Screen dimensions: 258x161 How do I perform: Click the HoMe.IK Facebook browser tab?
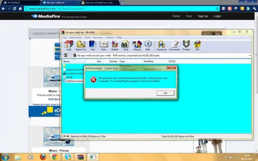pos(21,3)
